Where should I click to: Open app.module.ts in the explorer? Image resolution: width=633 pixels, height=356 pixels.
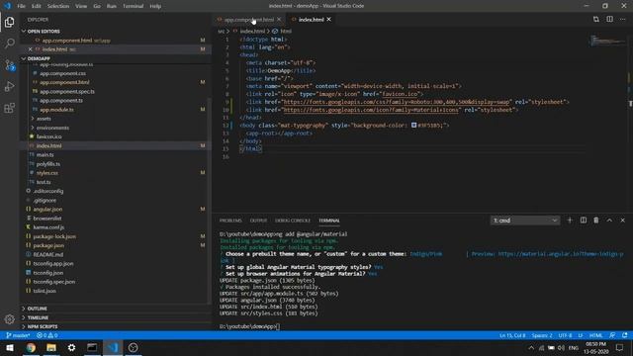click(56, 110)
